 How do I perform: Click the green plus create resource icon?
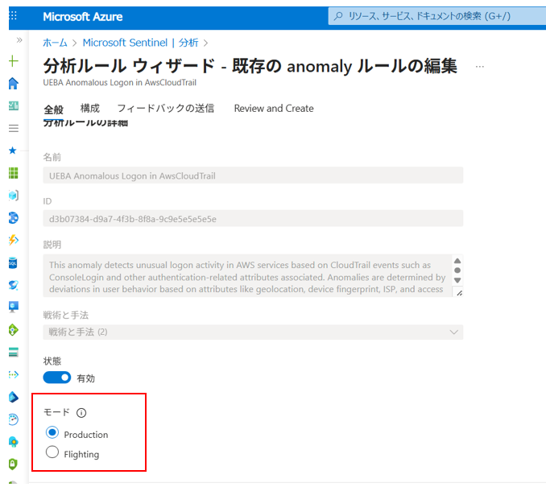point(13,61)
